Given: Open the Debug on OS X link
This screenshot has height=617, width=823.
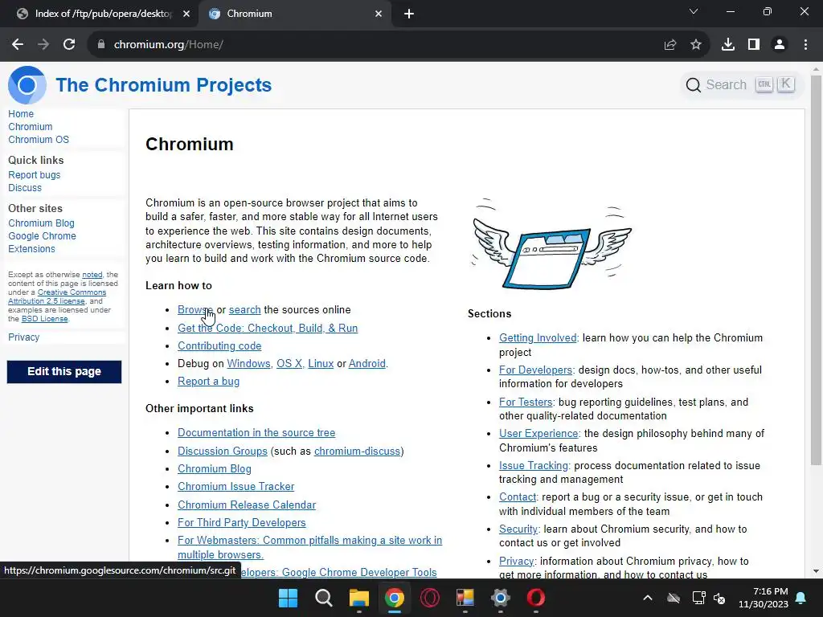Looking at the screenshot, I should (289, 364).
